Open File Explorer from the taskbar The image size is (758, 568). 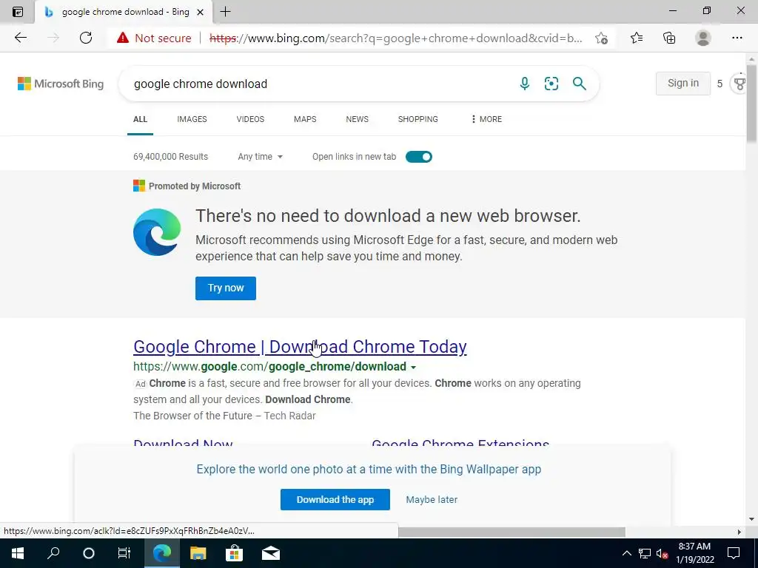point(198,553)
